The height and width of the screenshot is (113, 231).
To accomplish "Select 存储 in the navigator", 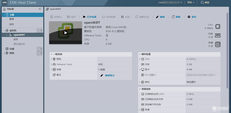I will click(12, 49).
